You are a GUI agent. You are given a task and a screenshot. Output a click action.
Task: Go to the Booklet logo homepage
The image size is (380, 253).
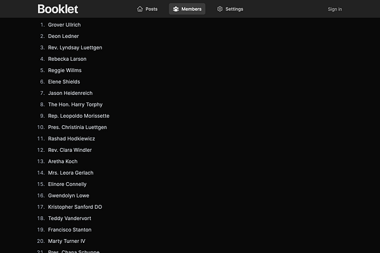tap(58, 9)
